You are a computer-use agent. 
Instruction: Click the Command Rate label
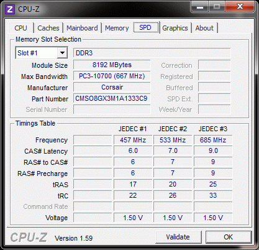(45, 206)
